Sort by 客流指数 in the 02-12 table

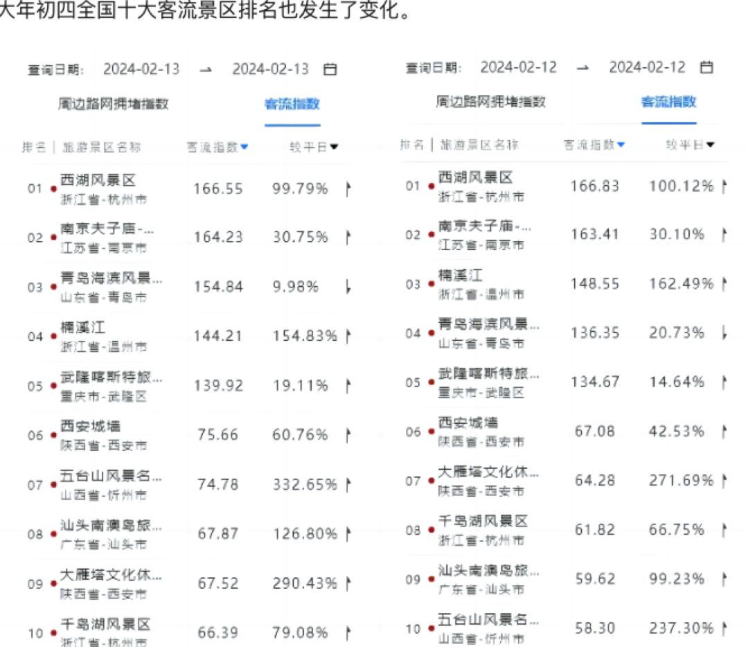[594, 145]
